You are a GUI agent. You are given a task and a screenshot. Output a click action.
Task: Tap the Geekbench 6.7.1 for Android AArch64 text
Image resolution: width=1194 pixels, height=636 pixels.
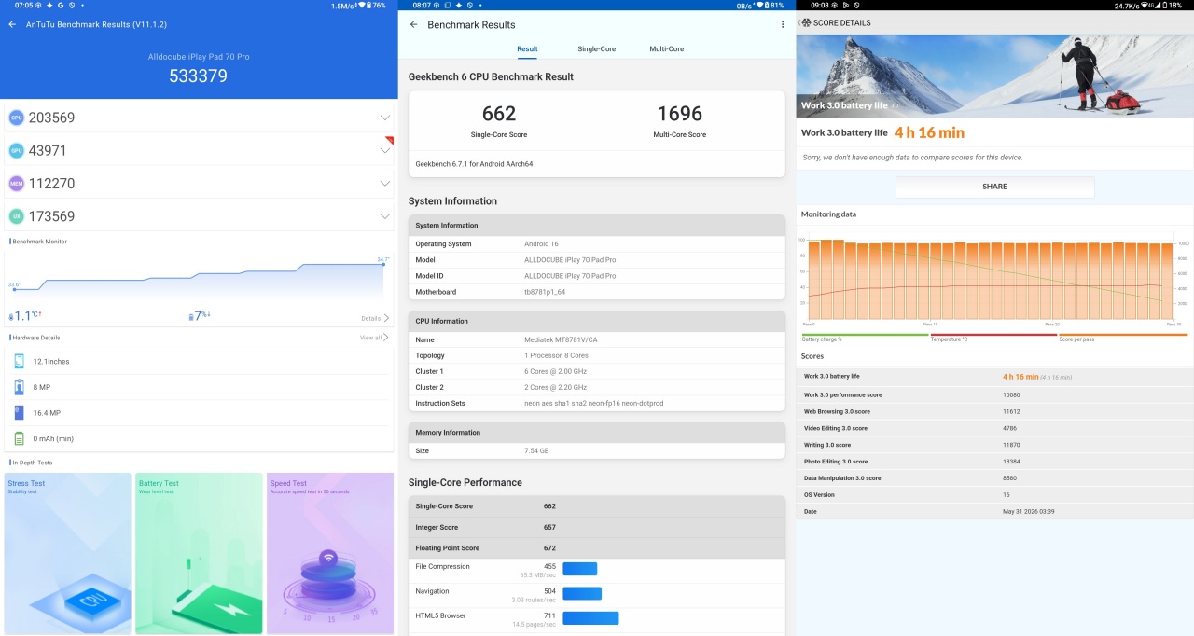click(x=474, y=164)
